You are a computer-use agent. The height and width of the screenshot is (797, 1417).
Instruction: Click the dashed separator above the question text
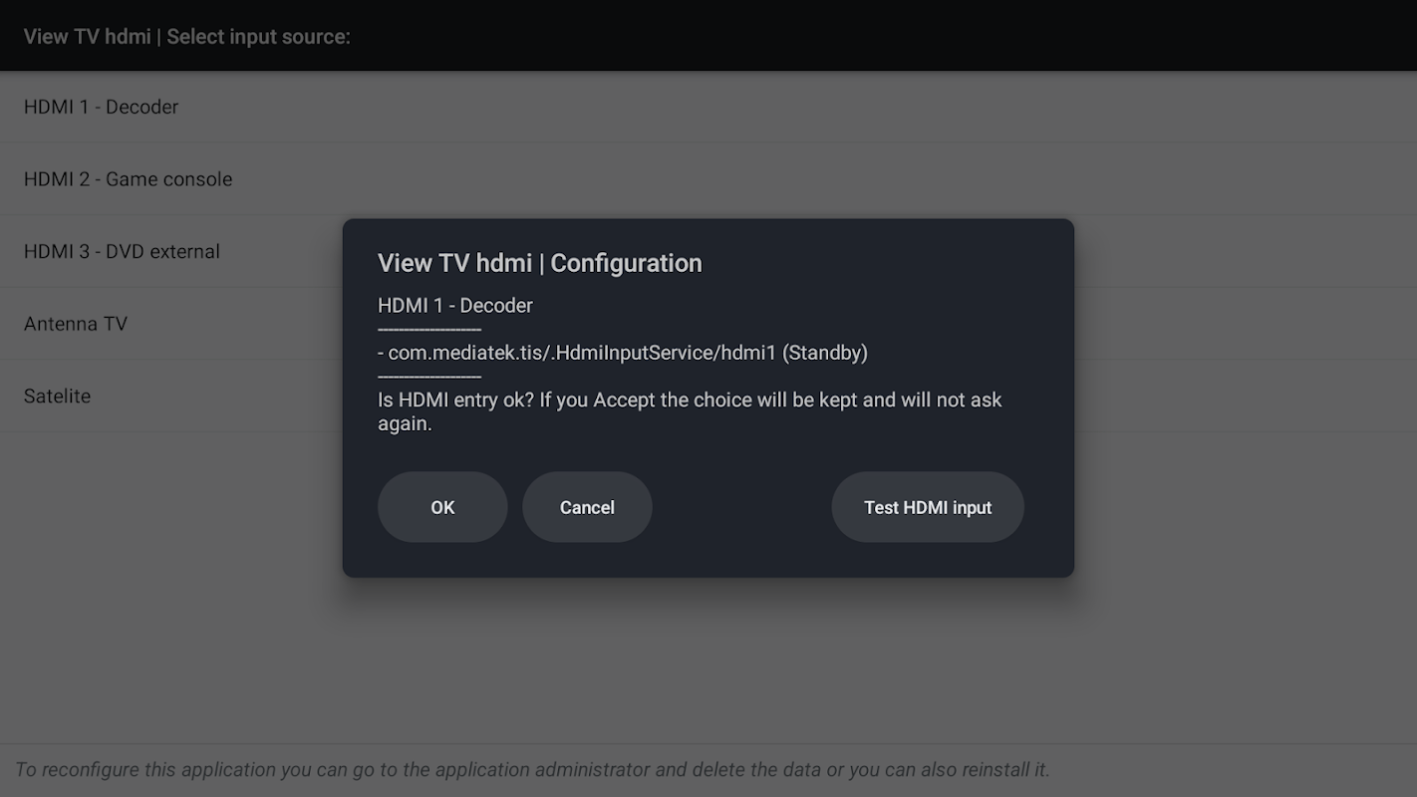click(429, 377)
